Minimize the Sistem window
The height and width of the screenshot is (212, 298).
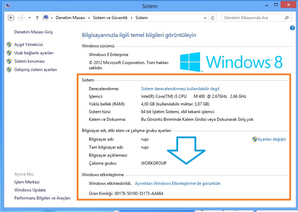point(266,5)
